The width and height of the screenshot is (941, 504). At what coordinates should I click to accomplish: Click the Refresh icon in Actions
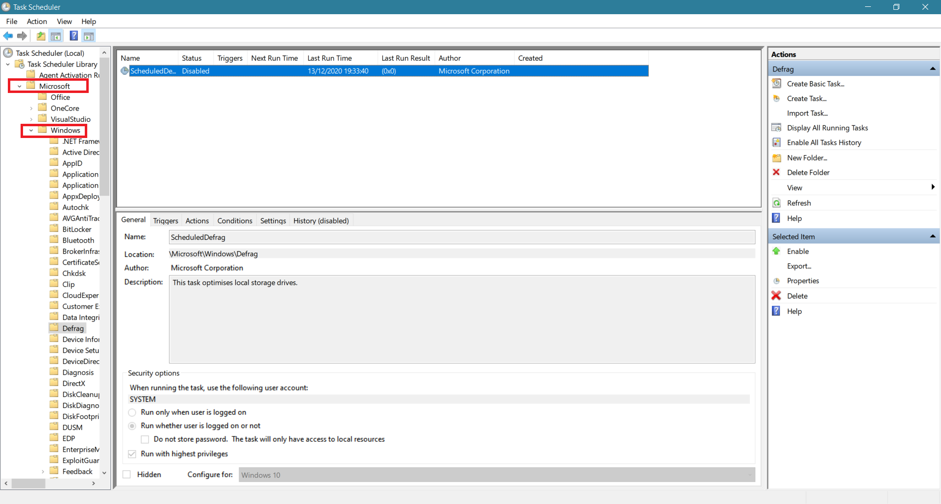tap(777, 203)
